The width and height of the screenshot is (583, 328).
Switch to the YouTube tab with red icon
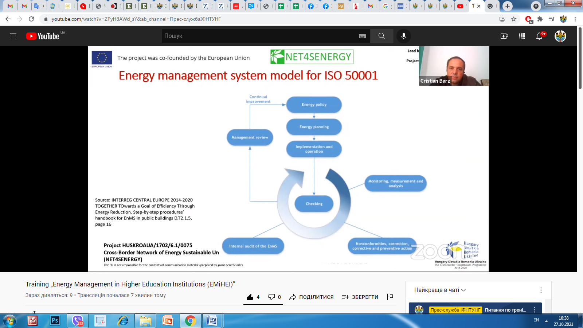[x=460, y=6]
